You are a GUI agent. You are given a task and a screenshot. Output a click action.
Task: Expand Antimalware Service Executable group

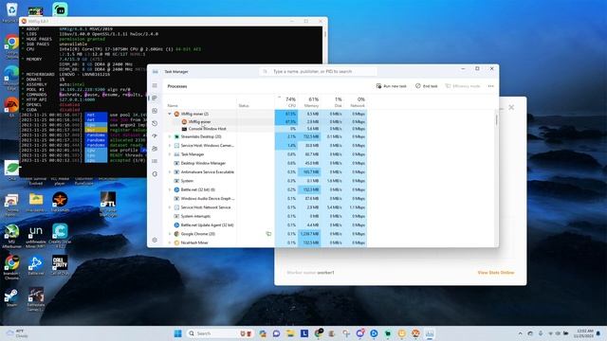click(x=170, y=172)
